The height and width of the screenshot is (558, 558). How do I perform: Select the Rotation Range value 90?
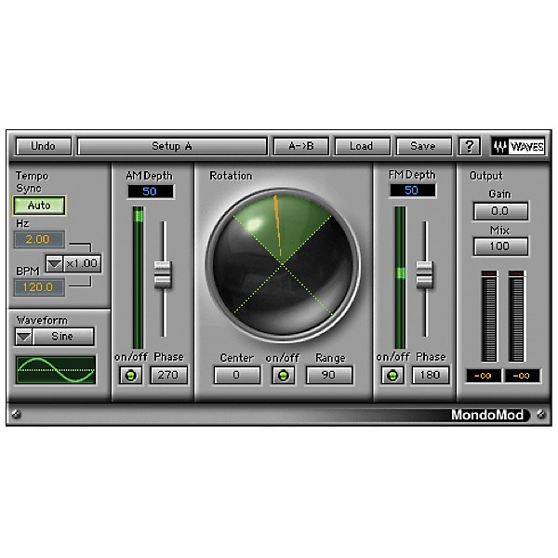(329, 375)
